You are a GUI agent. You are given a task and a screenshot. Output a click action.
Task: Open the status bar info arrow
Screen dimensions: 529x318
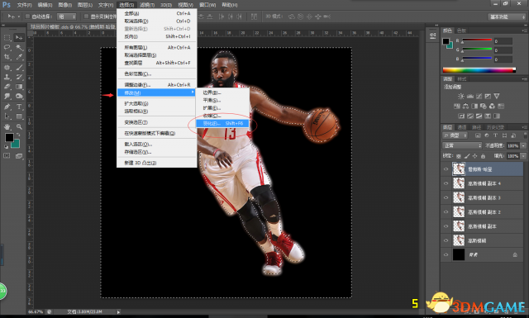[118, 312]
